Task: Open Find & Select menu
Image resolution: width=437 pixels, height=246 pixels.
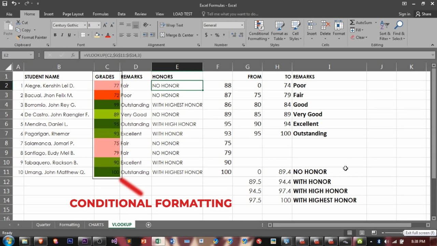Action: 398,31
